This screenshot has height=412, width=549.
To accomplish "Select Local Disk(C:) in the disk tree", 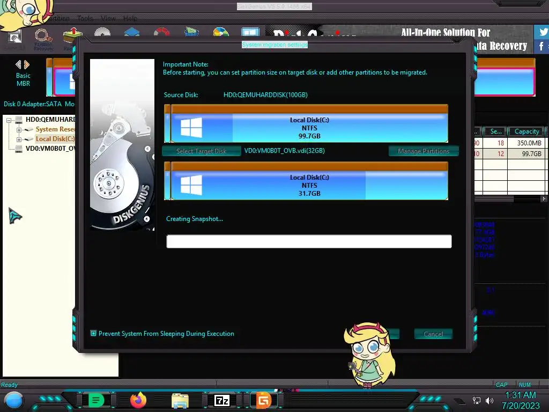I will point(55,139).
